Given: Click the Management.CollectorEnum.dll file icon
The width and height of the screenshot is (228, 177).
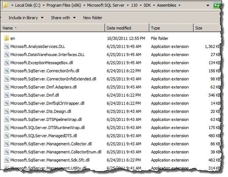Looking at the screenshot, I should click(x=6, y=152).
